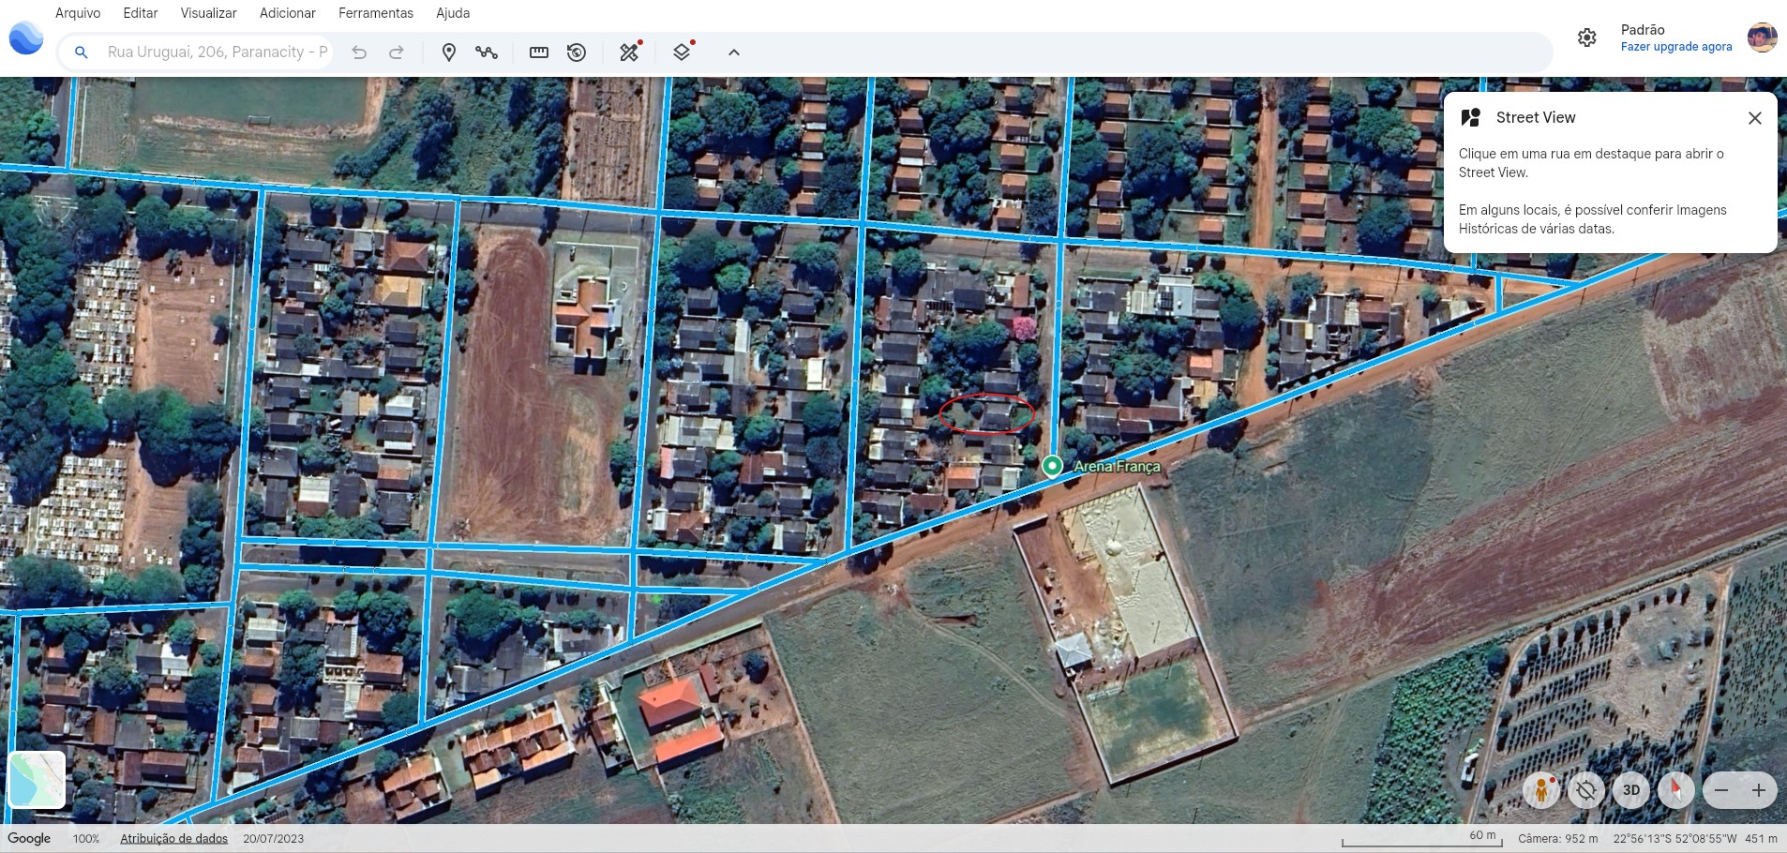Open Atribuição de dados link

[173, 838]
